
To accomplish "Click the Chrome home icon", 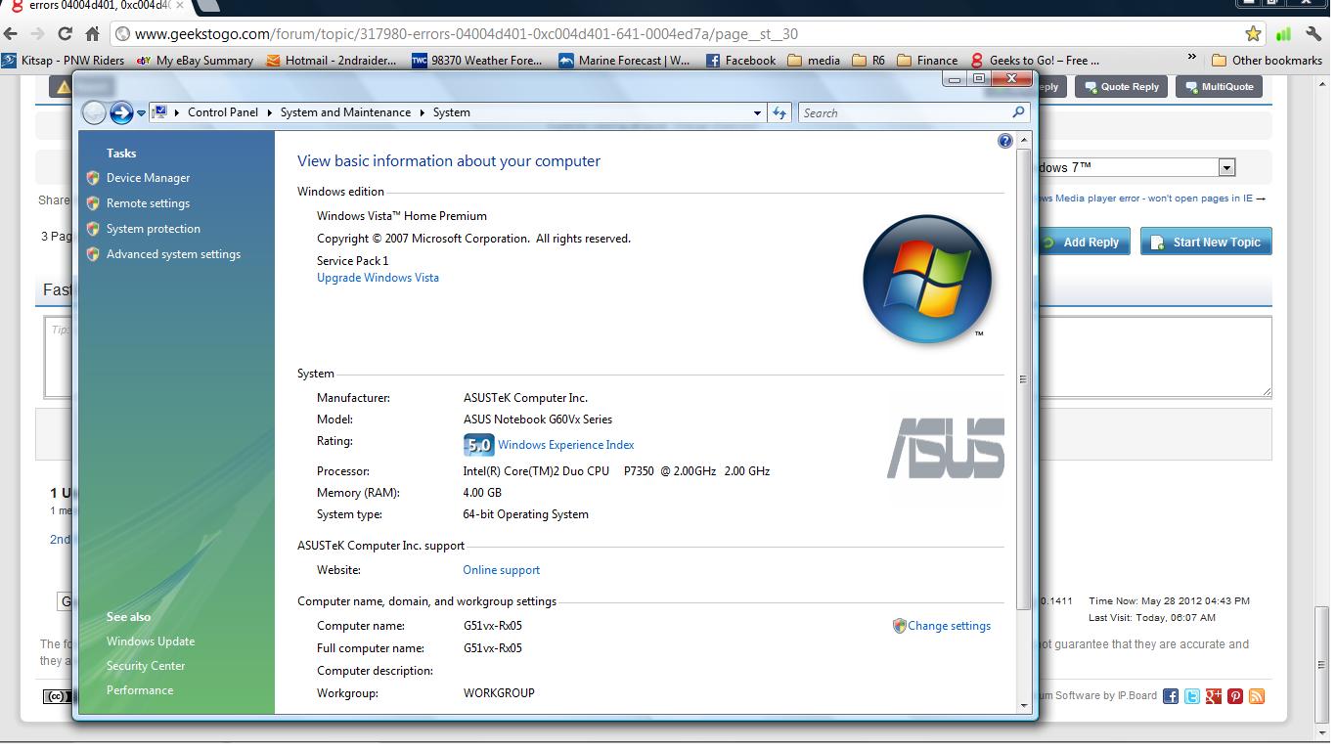I will 92,33.
